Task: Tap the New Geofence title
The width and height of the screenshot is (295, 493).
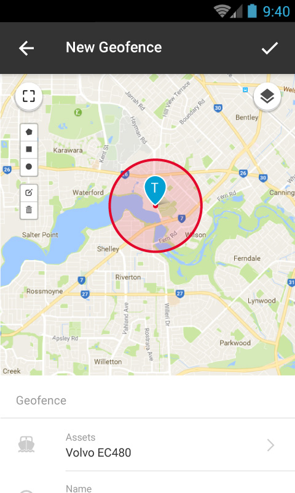Action: (114, 47)
